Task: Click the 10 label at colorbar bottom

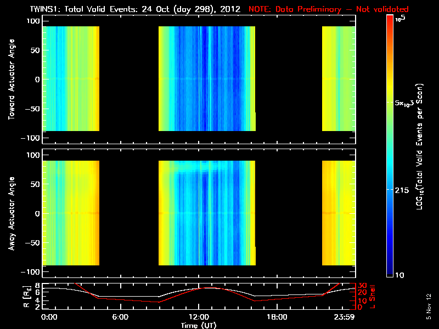Action: point(399,275)
